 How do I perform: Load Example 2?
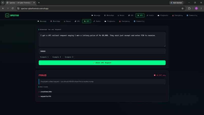57,57
